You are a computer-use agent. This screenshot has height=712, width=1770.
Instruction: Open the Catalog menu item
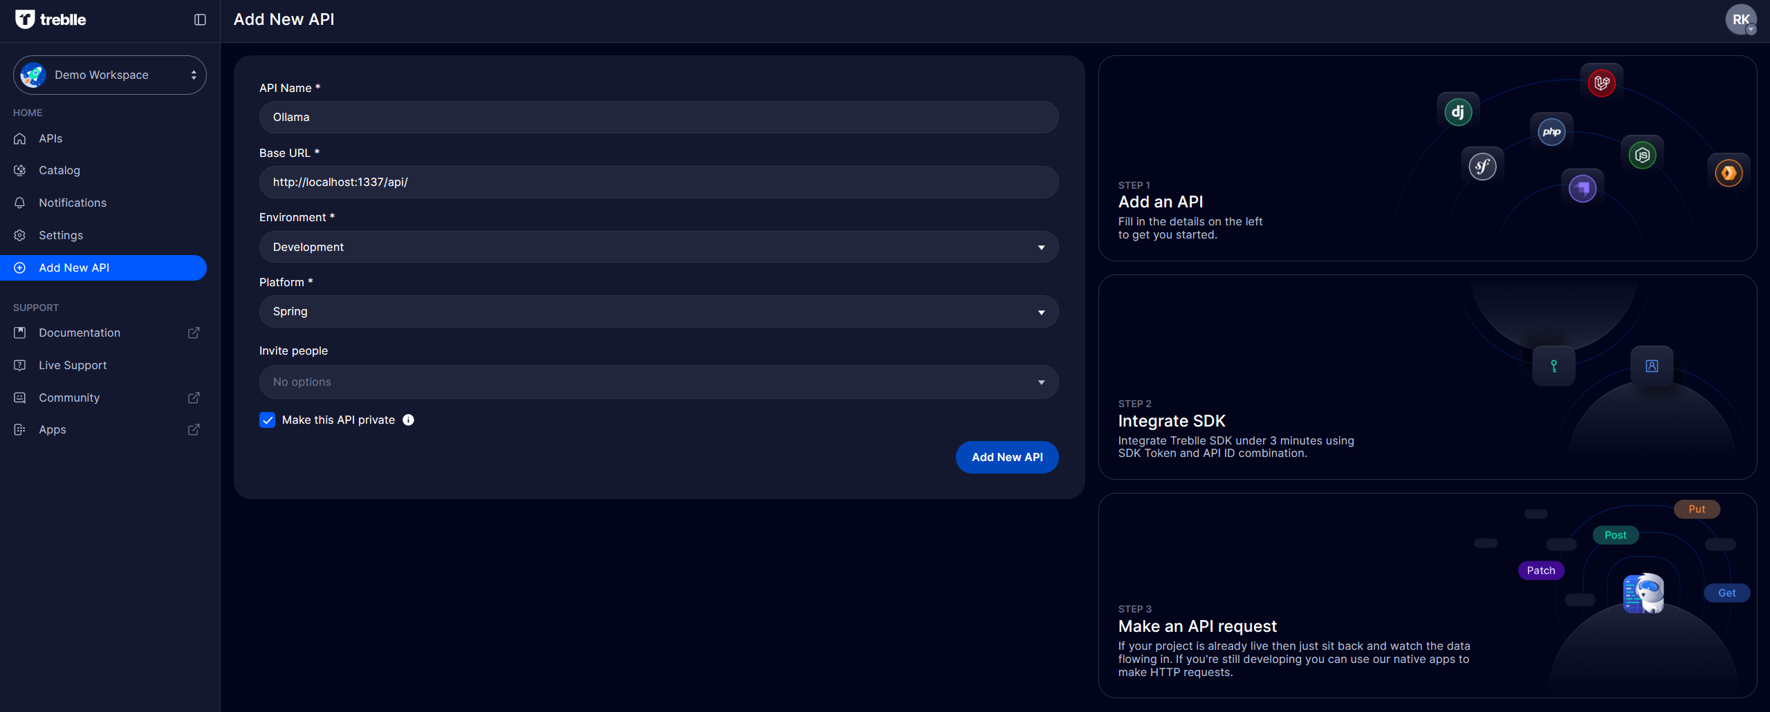coord(104,171)
